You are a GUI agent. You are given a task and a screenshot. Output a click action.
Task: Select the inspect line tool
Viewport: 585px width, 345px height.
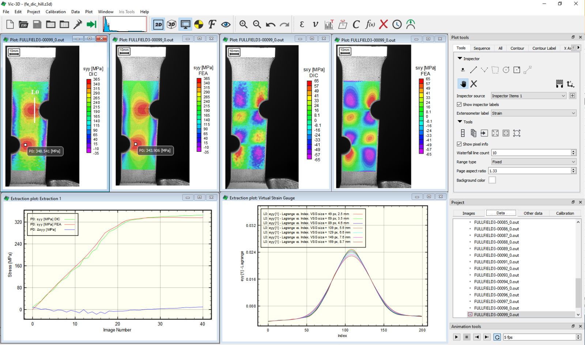coord(473,70)
